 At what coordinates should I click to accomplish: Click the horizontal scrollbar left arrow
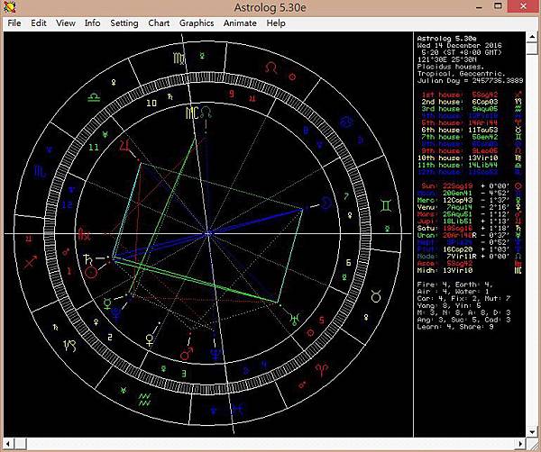pyautogui.click(x=8, y=443)
